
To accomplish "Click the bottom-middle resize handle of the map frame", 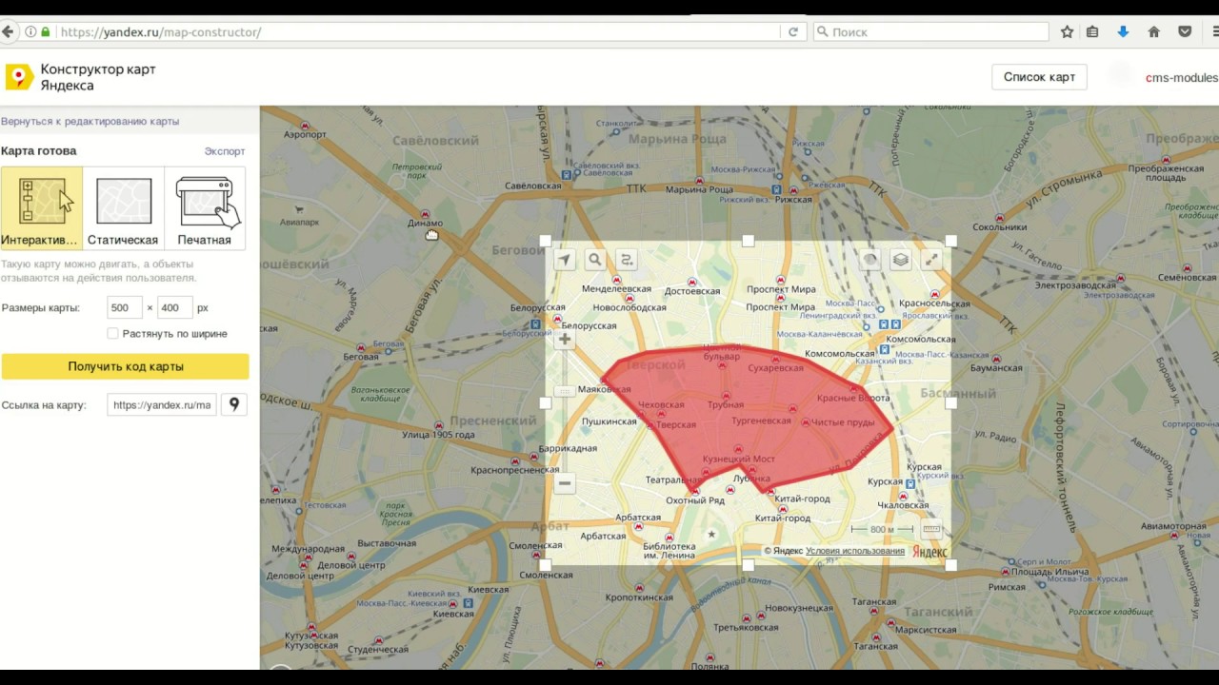I will click(748, 565).
